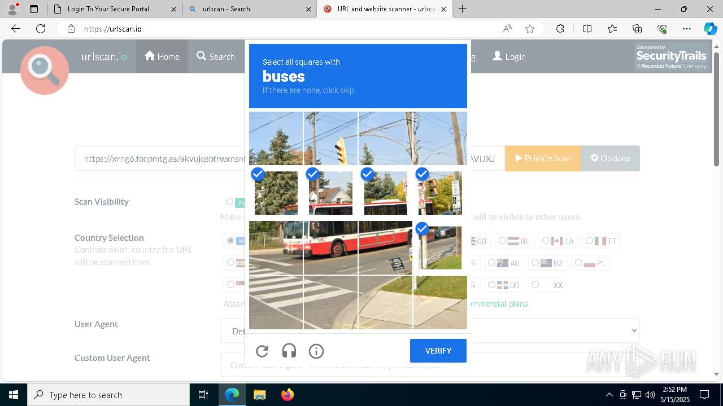This screenshot has width=723, height=406.
Task: Open the notification center icon
Action: (x=704, y=395)
